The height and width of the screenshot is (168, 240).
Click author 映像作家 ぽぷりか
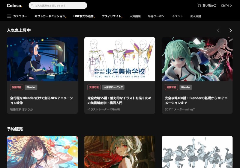[21, 109]
